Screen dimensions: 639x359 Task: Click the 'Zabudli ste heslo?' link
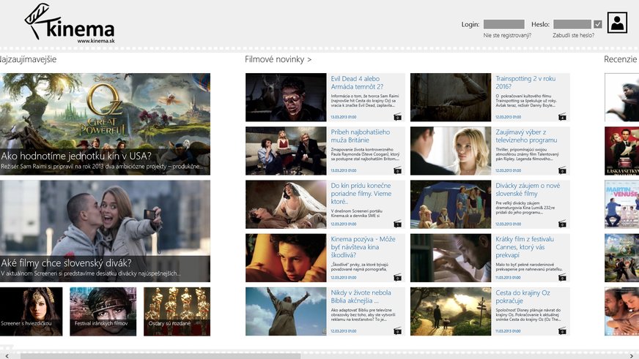[x=573, y=35]
